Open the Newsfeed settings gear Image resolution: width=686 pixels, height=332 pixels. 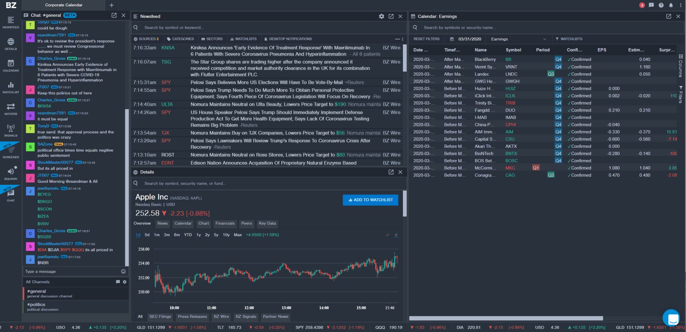pyautogui.click(x=382, y=16)
